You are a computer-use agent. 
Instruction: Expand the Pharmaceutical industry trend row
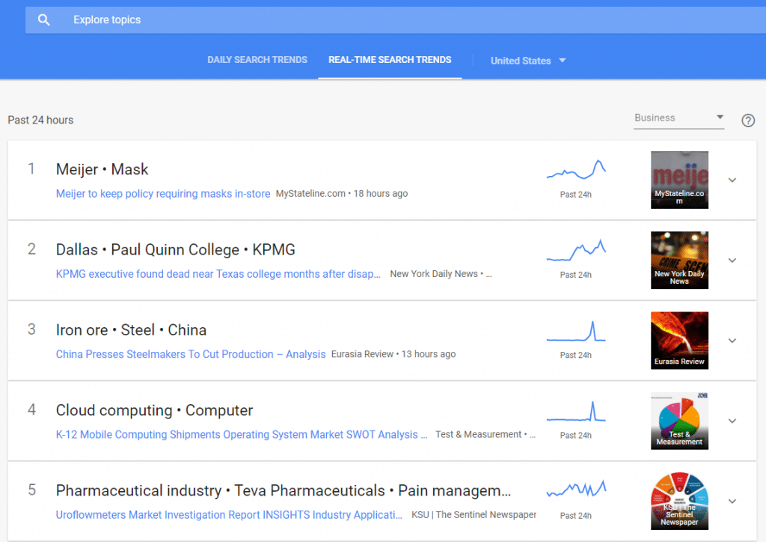(732, 501)
